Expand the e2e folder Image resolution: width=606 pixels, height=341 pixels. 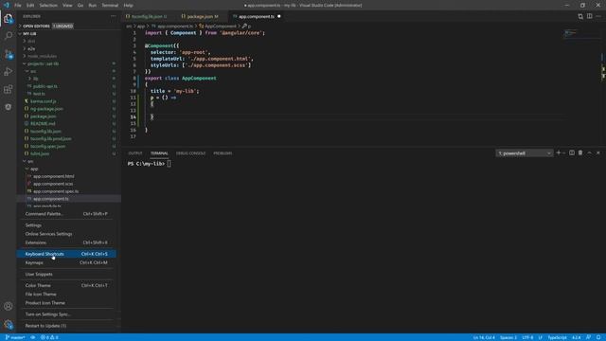31,48
